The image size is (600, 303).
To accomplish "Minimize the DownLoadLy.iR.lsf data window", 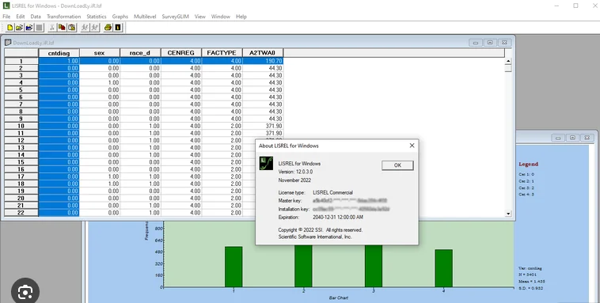I will (476, 43).
